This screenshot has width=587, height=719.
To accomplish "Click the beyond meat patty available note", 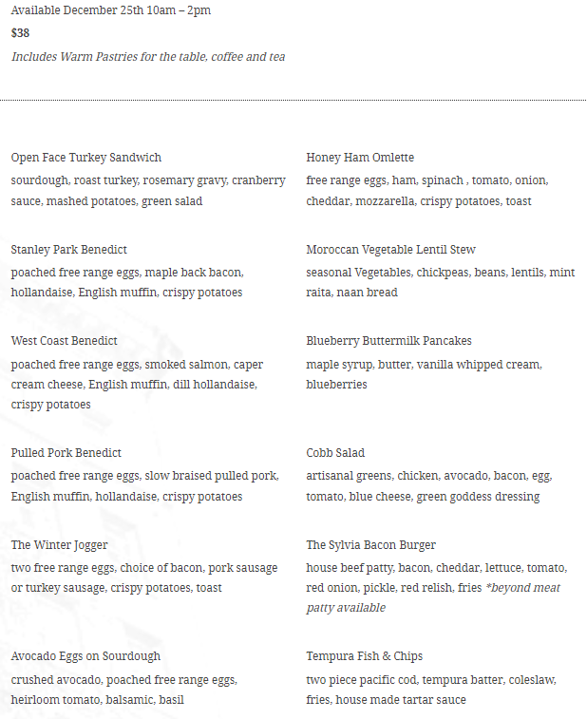I will pos(433,598).
